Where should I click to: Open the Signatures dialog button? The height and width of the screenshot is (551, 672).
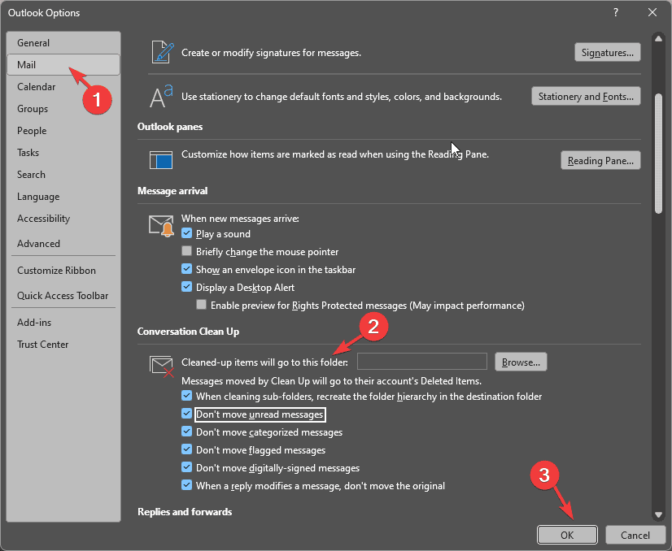pos(607,53)
